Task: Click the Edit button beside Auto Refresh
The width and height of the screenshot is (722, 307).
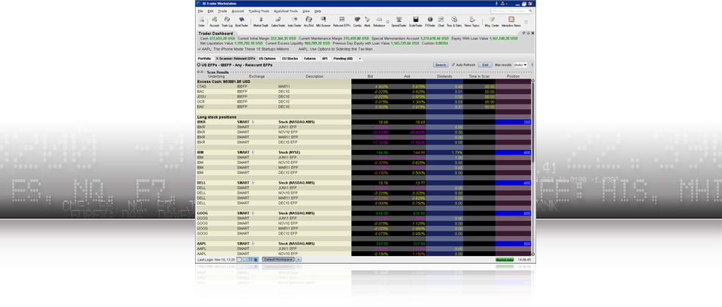Action: pyautogui.click(x=486, y=65)
